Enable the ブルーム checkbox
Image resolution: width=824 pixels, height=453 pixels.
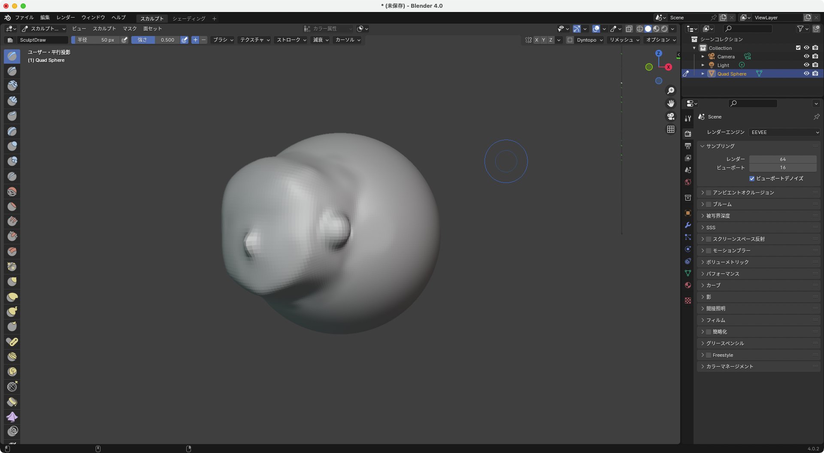709,204
